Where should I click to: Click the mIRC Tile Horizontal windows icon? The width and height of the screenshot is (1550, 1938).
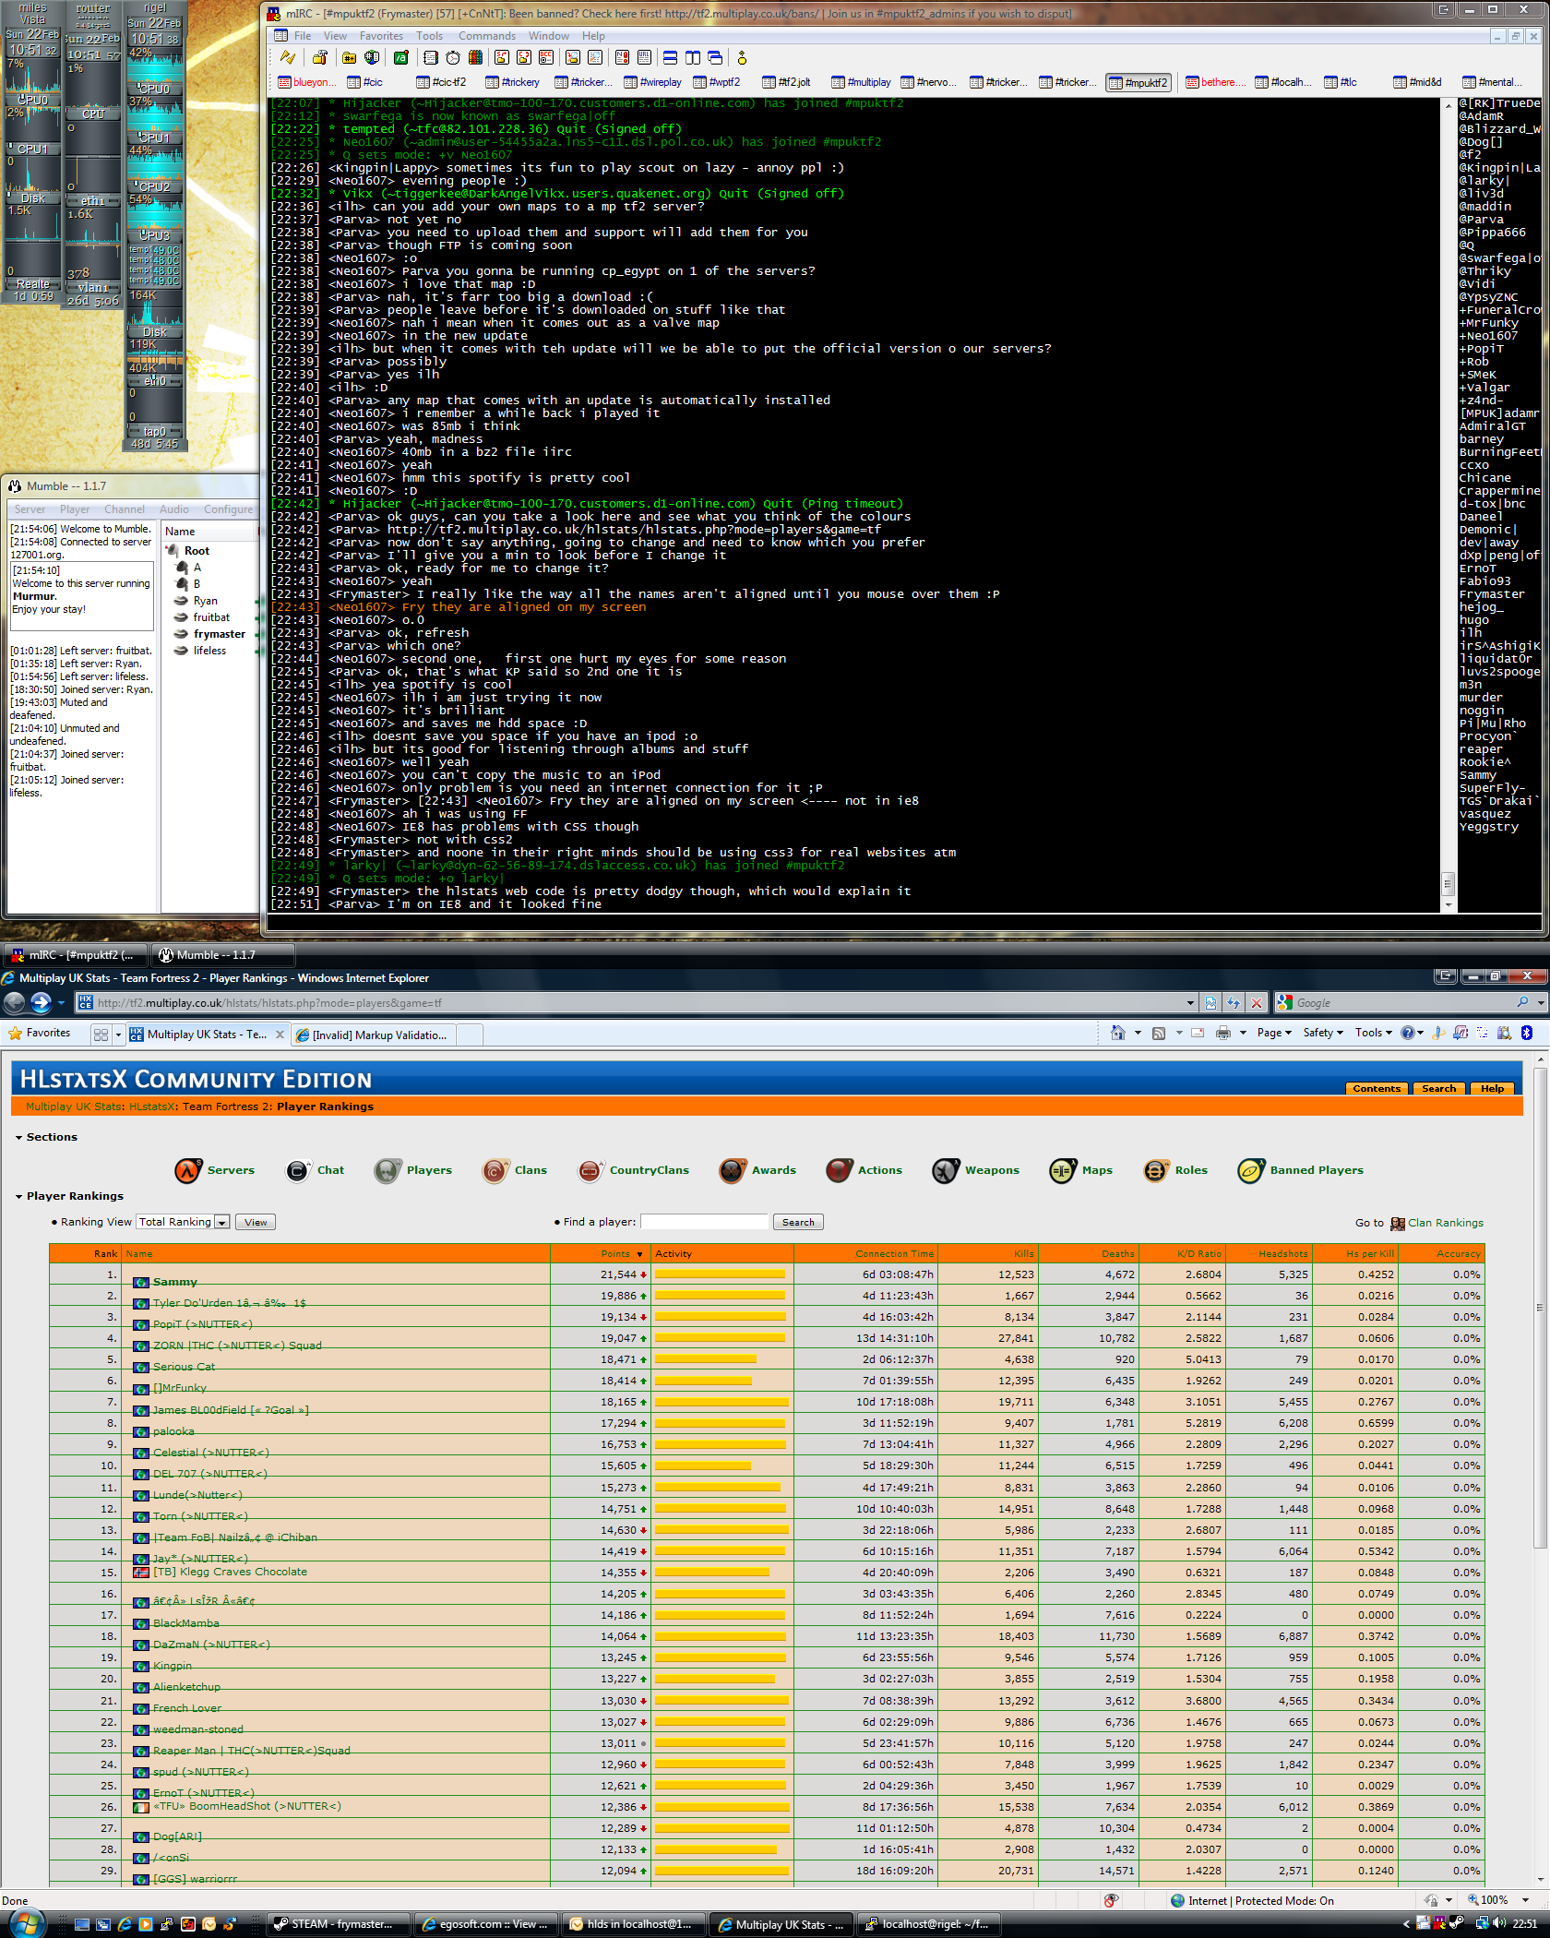point(670,57)
